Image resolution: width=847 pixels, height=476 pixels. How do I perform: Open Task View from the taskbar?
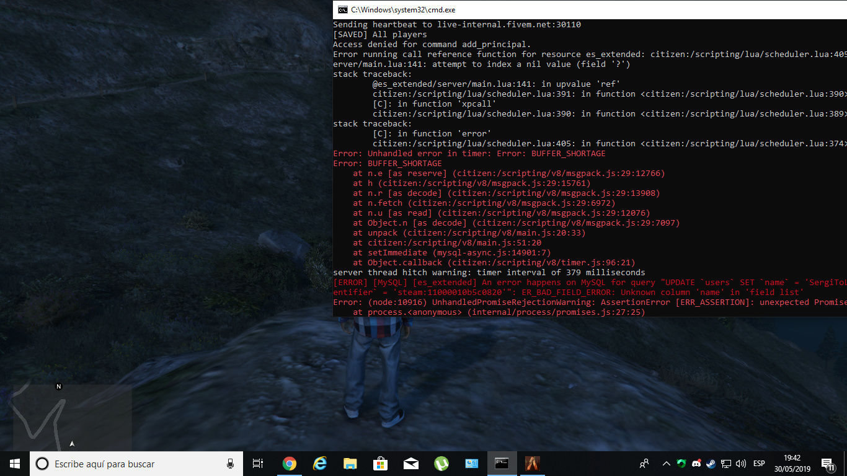click(258, 464)
